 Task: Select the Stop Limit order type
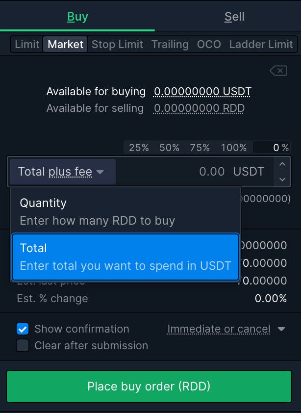[x=117, y=44]
